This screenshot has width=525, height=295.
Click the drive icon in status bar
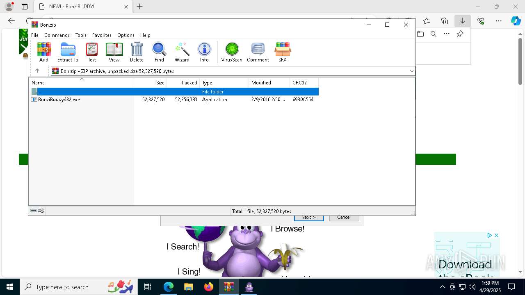[33, 211]
